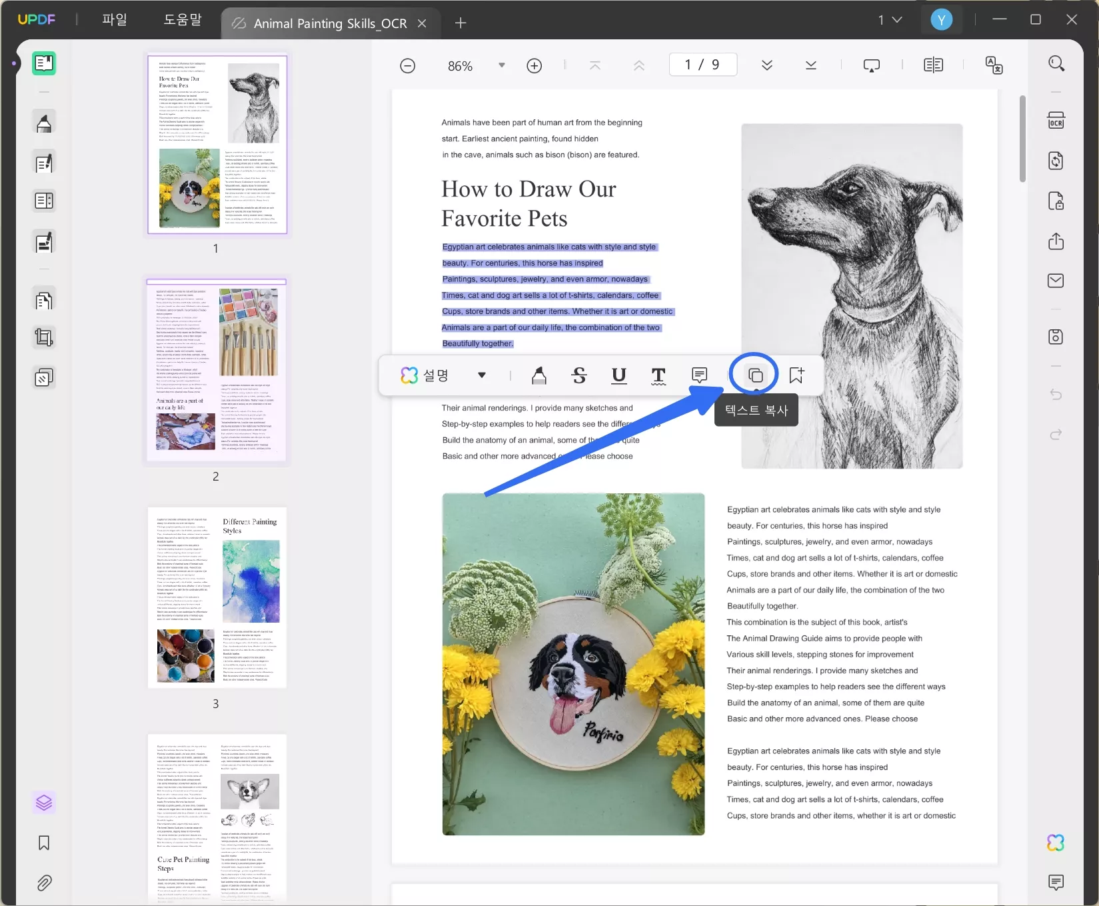Zoom out with the minus button
Screen dimensions: 1099x906
408,65
